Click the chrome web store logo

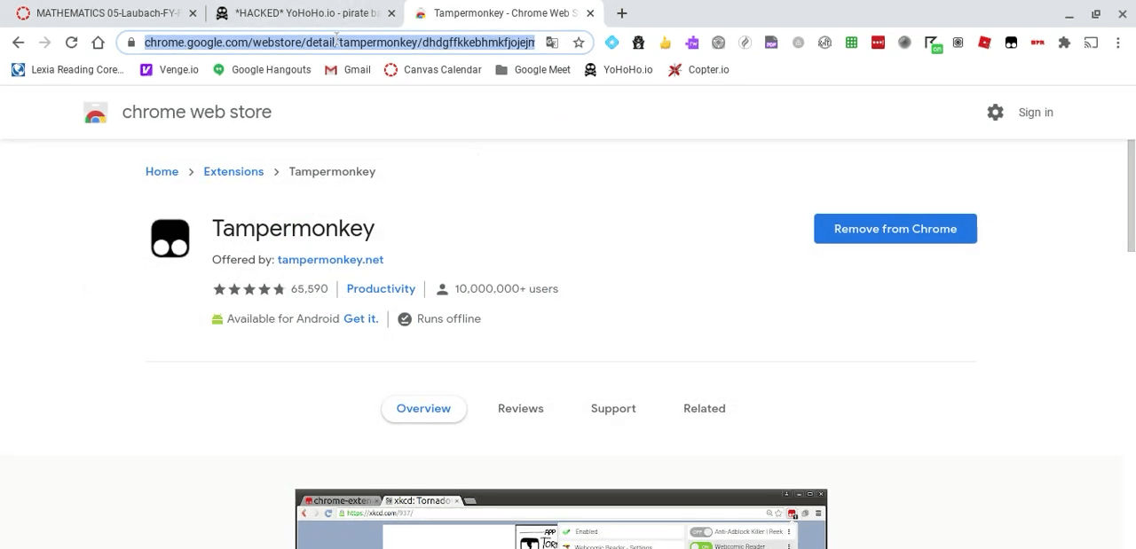point(95,113)
